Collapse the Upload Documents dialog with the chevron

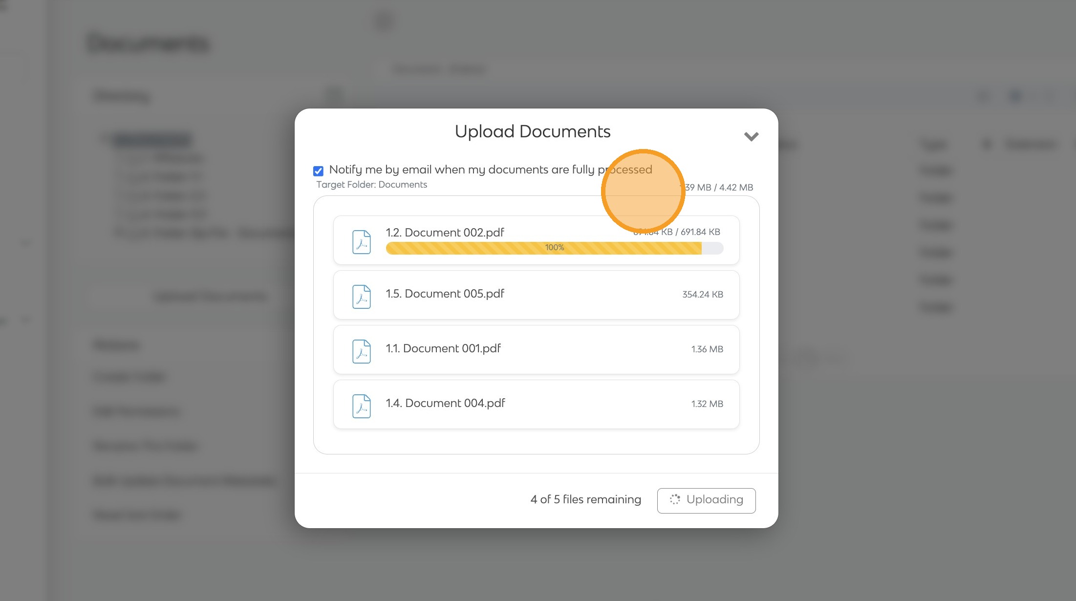[x=751, y=136]
